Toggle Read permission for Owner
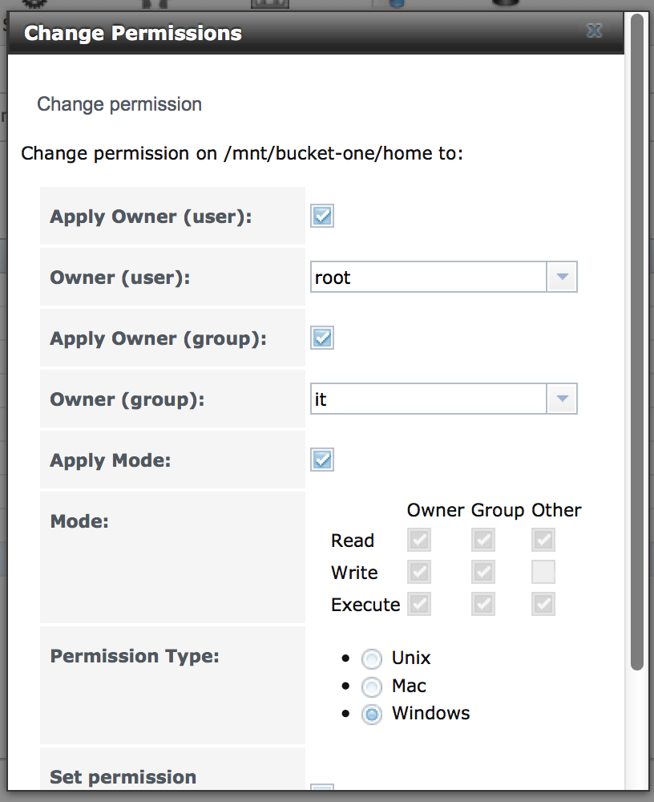Image resolution: width=654 pixels, height=802 pixels. point(418,540)
